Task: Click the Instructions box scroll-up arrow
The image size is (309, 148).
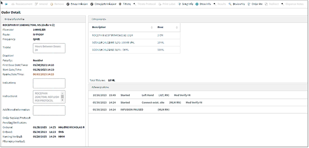Action: (x=62, y=93)
